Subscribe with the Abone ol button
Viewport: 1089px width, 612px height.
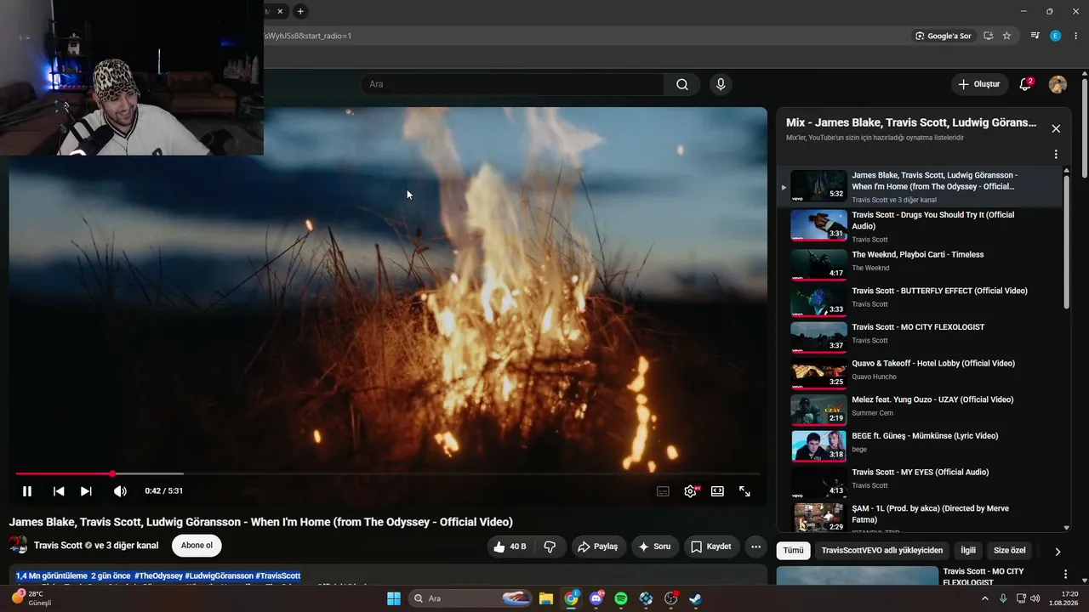(x=197, y=546)
